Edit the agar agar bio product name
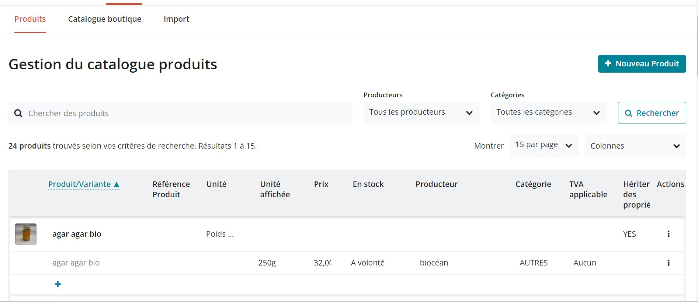698x302 pixels. tap(77, 234)
